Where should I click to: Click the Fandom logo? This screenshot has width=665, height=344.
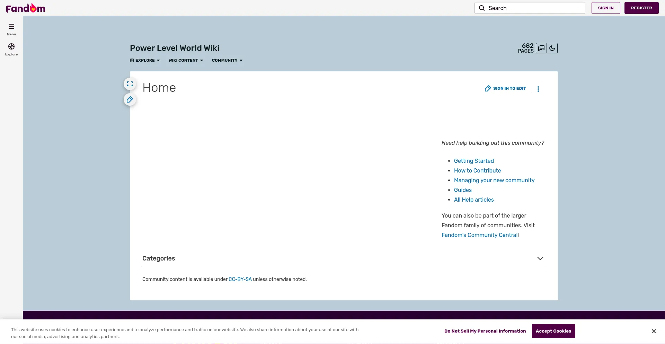tap(26, 8)
